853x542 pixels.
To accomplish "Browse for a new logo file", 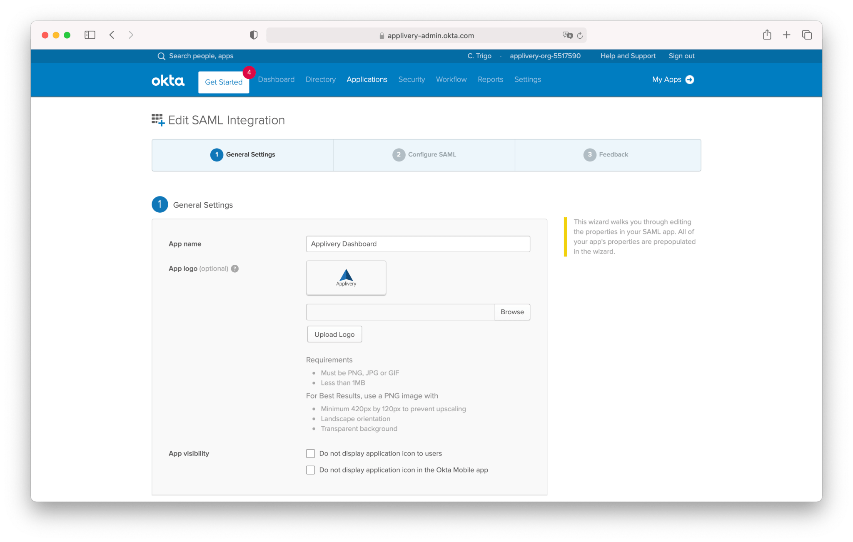I will point(512,312).
